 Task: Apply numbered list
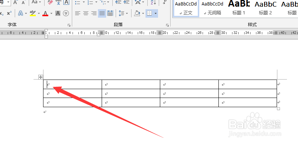tap(90, 2)
